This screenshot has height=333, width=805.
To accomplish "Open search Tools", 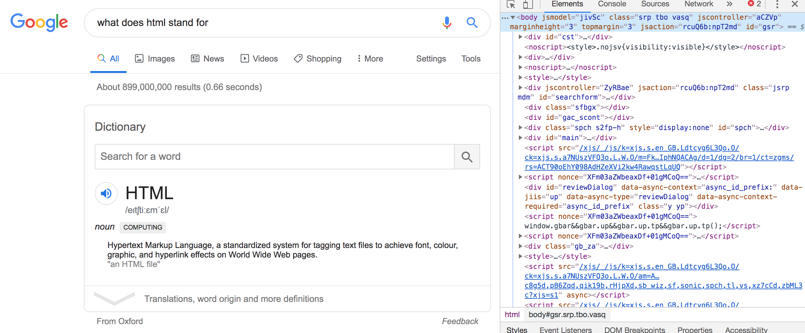I will pyautogui.click(x=471, y=59).
